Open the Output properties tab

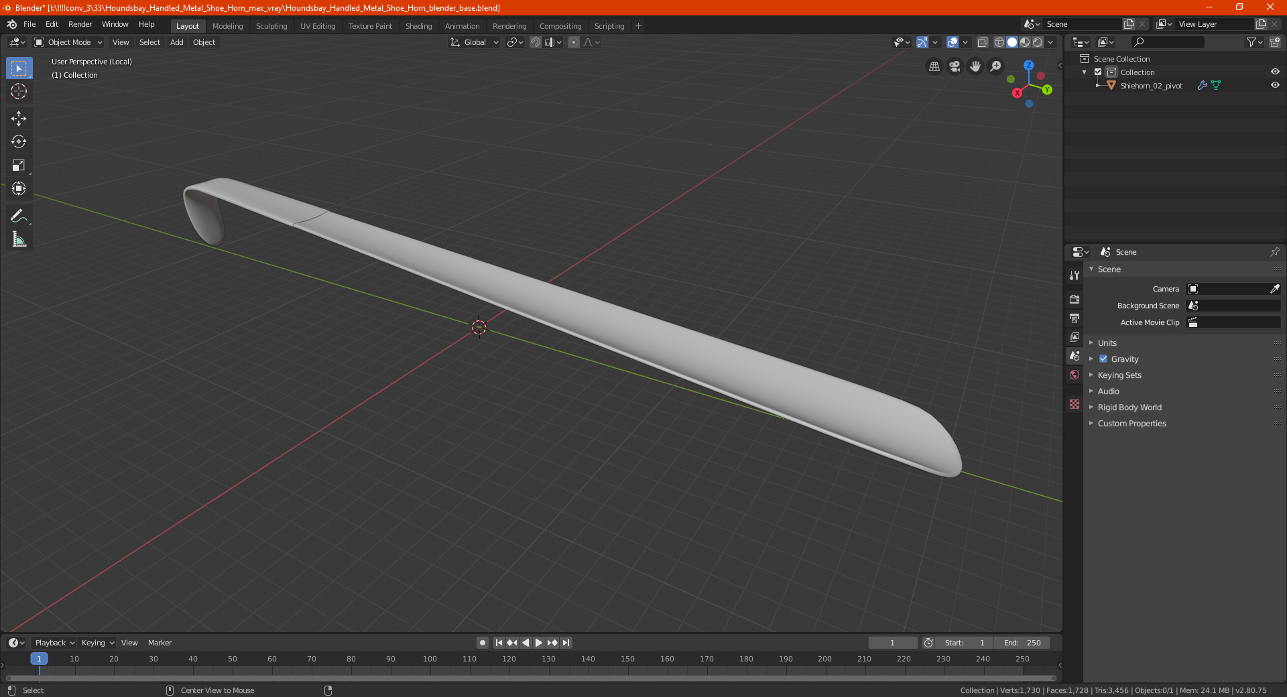(1075, 318)
